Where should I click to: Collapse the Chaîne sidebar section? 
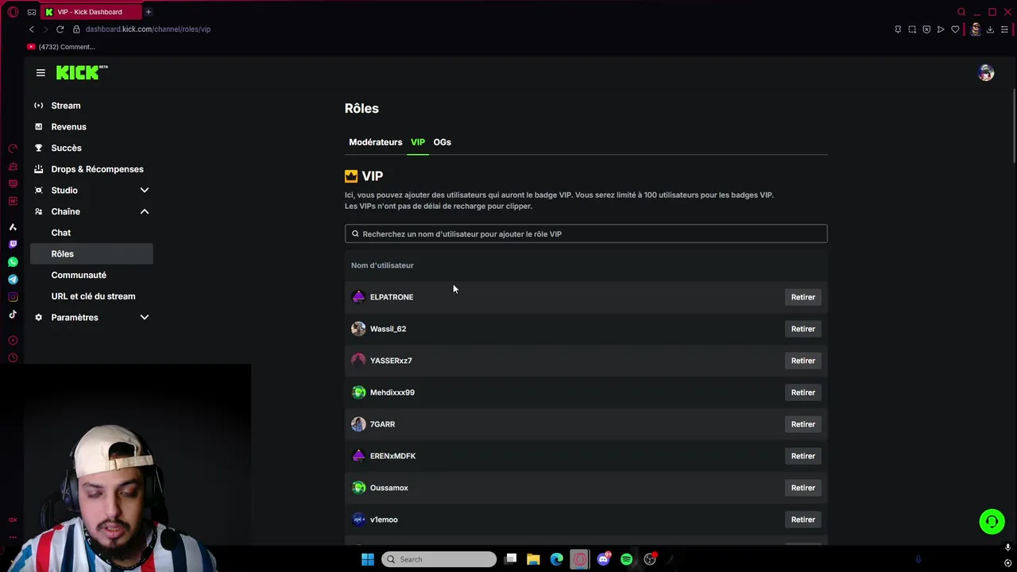pyautogui.click(x=145, y=211)
